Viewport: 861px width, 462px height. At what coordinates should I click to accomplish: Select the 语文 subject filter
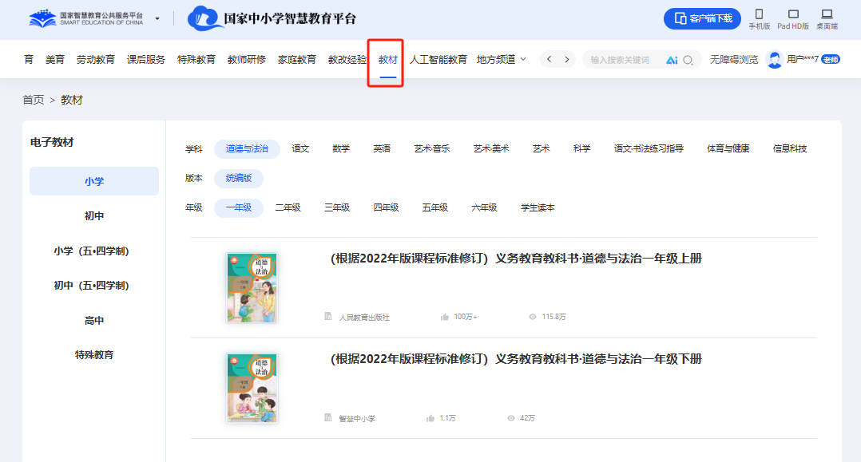300,148
